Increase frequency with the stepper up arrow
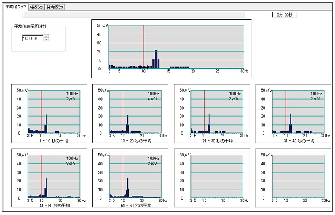The width and height of the screenshot is (335, 215). [46, 36]
